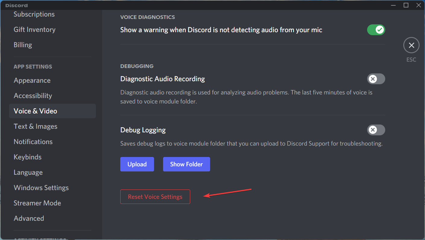The width and height of the screenshot is (425, 240).
Task: Maximize the Discord window
Action: (406, 5)
